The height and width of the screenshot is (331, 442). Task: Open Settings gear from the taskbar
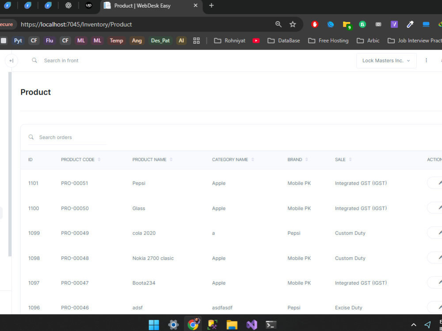(x=173, y=324)
